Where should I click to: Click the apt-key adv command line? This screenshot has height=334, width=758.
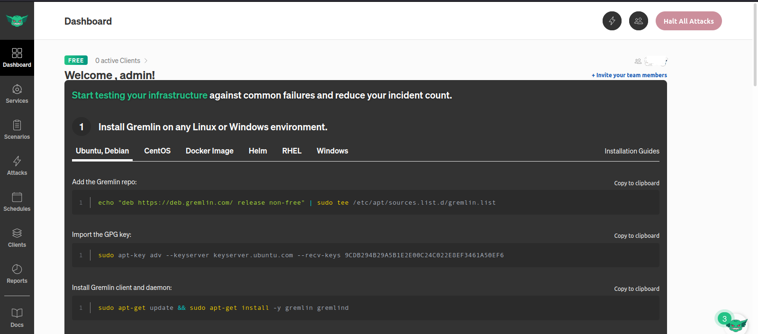366,255
